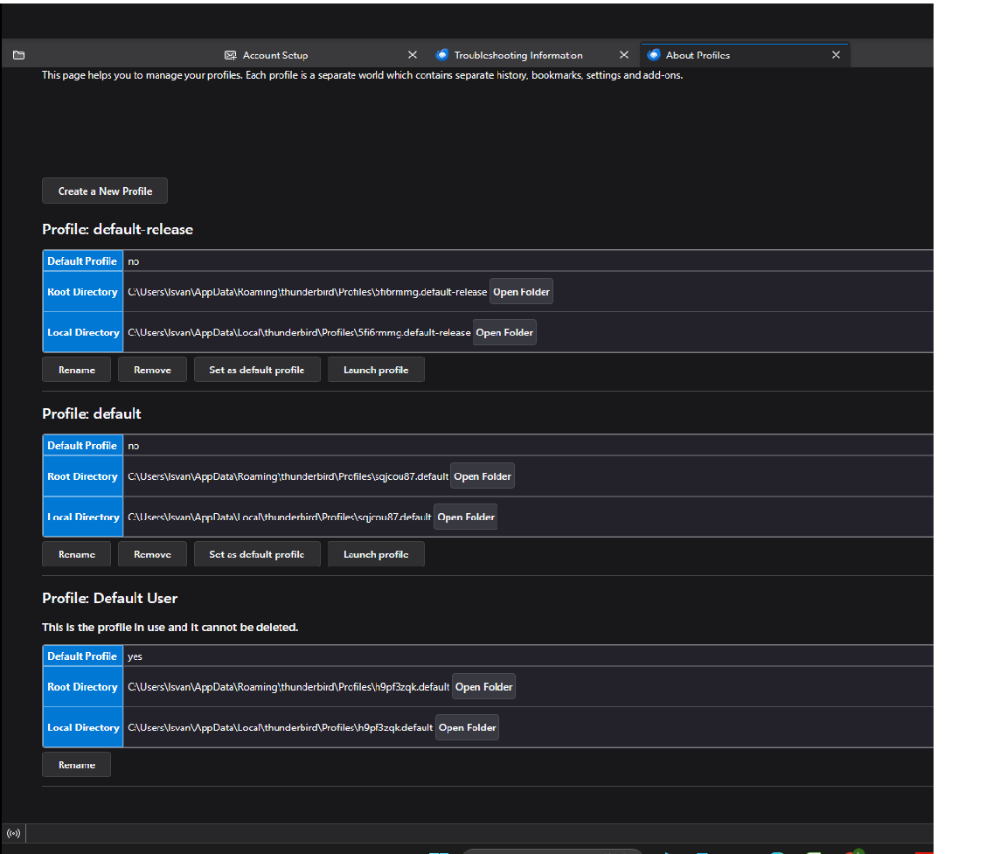Image resolution: width=1007 pixels, height=854 pixels.
Task: Close the Account Setup tab
Action: 413,55
